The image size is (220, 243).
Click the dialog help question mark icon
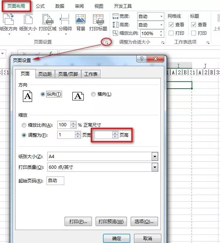coord(142,59)
